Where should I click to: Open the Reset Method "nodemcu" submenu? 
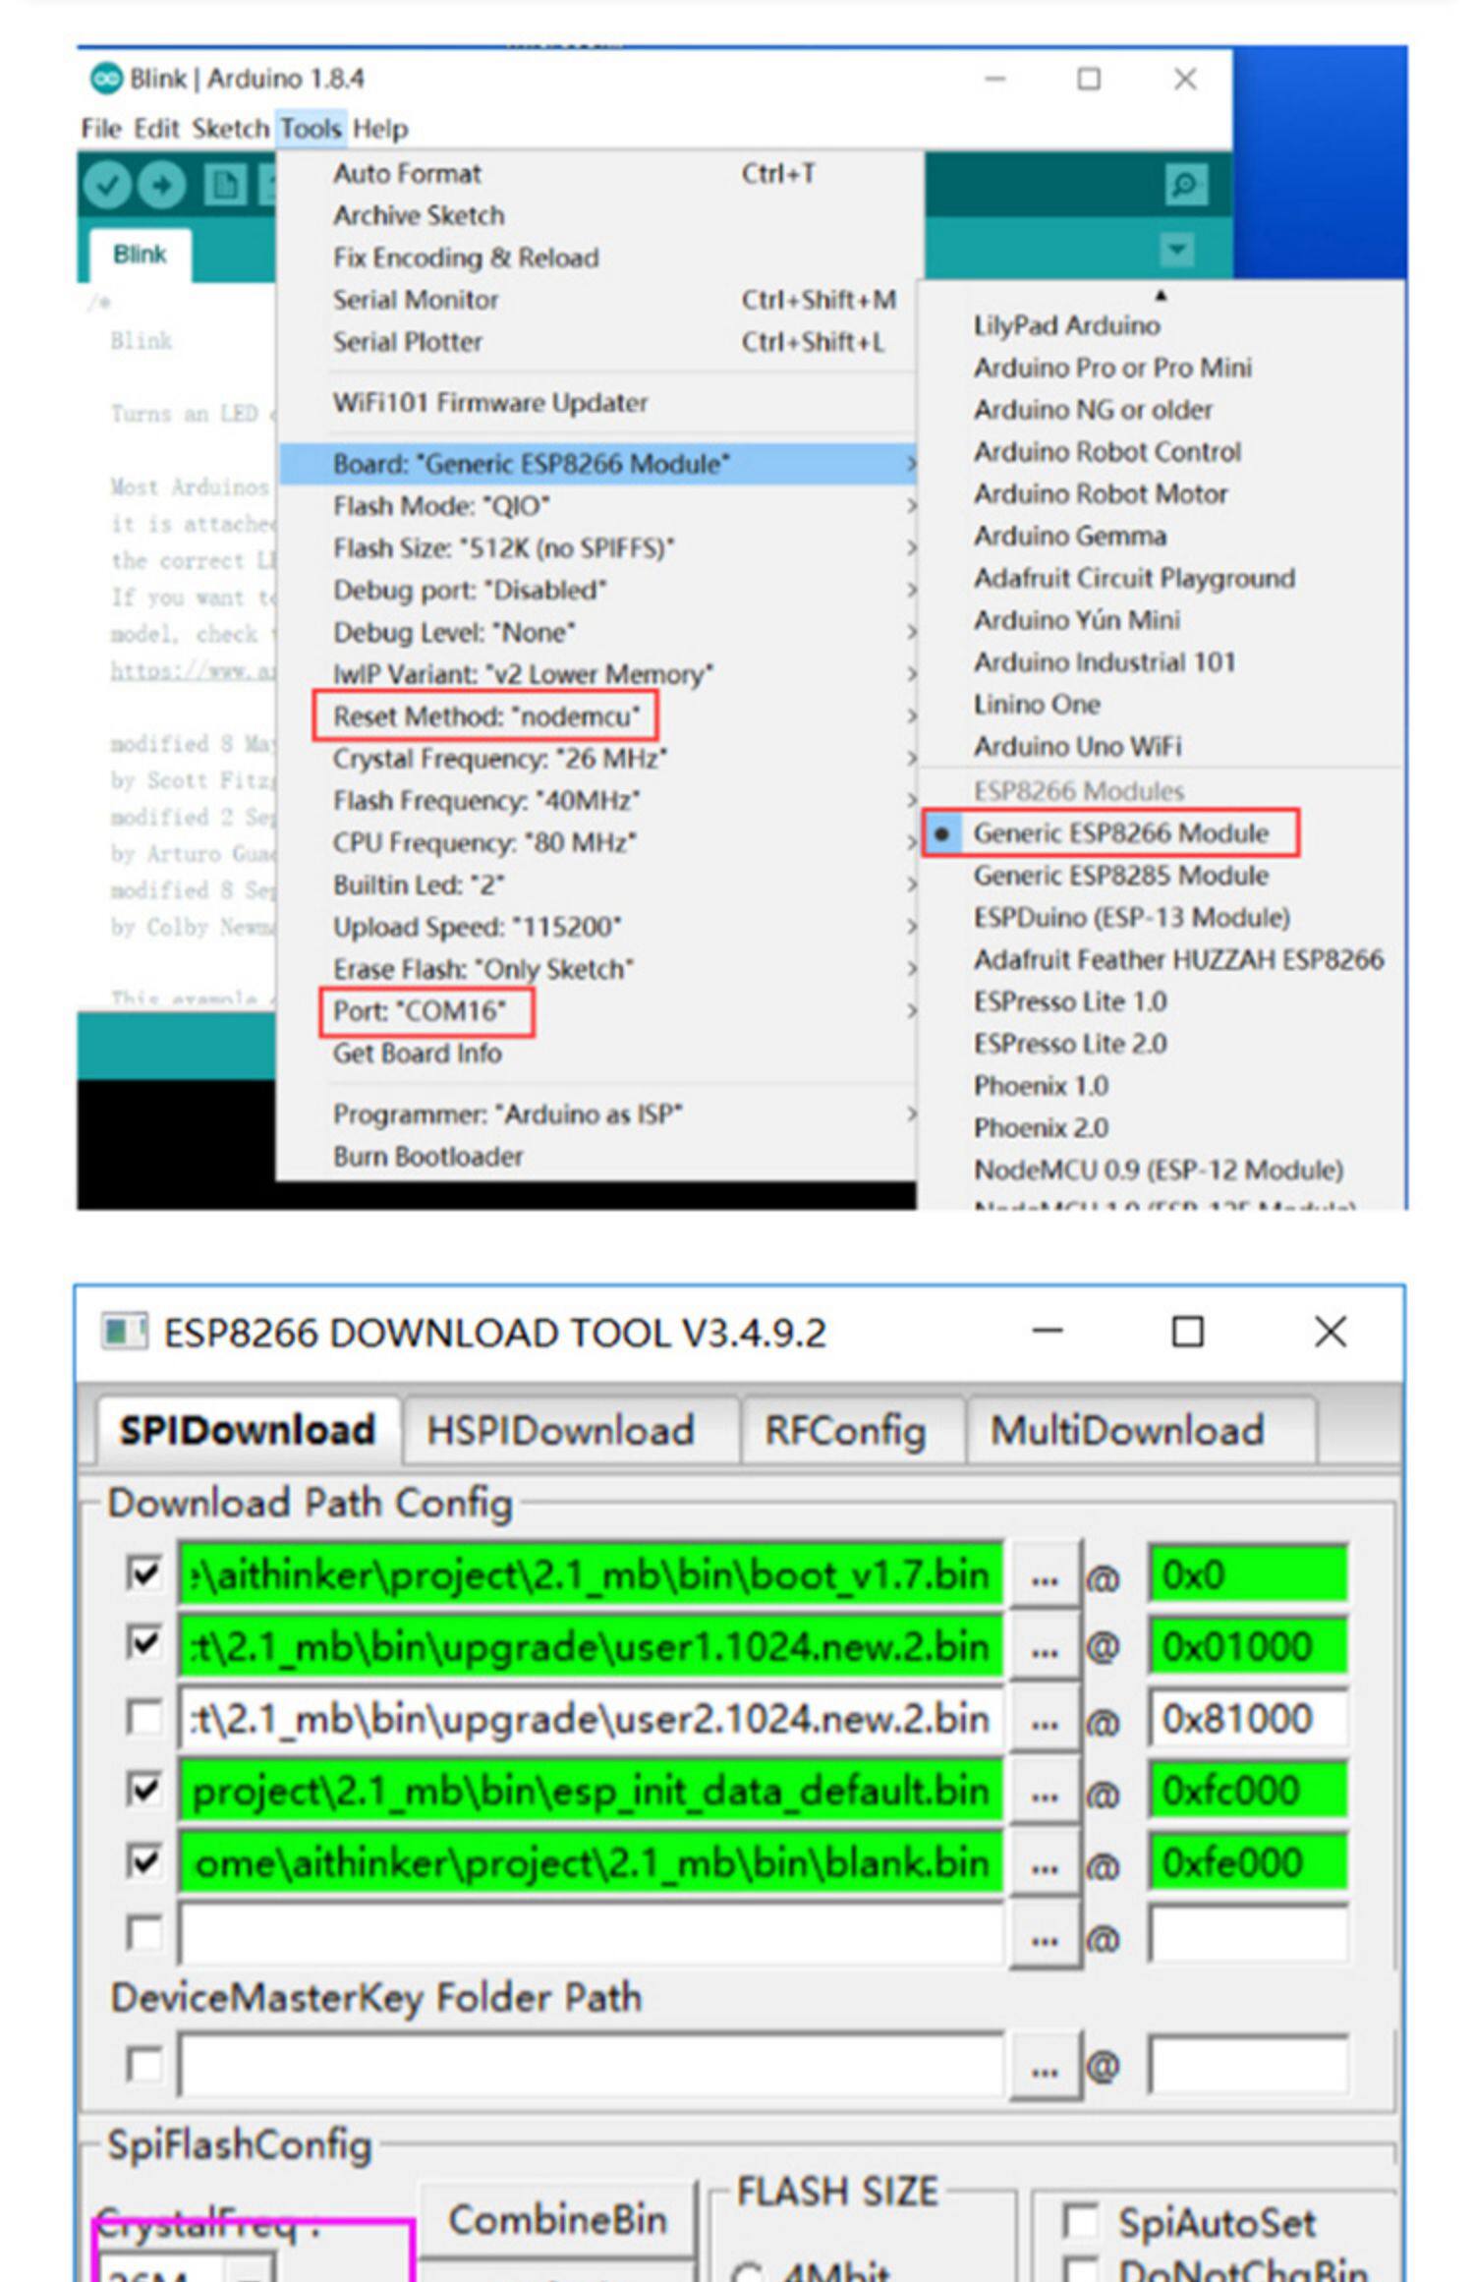coord(599,716)
